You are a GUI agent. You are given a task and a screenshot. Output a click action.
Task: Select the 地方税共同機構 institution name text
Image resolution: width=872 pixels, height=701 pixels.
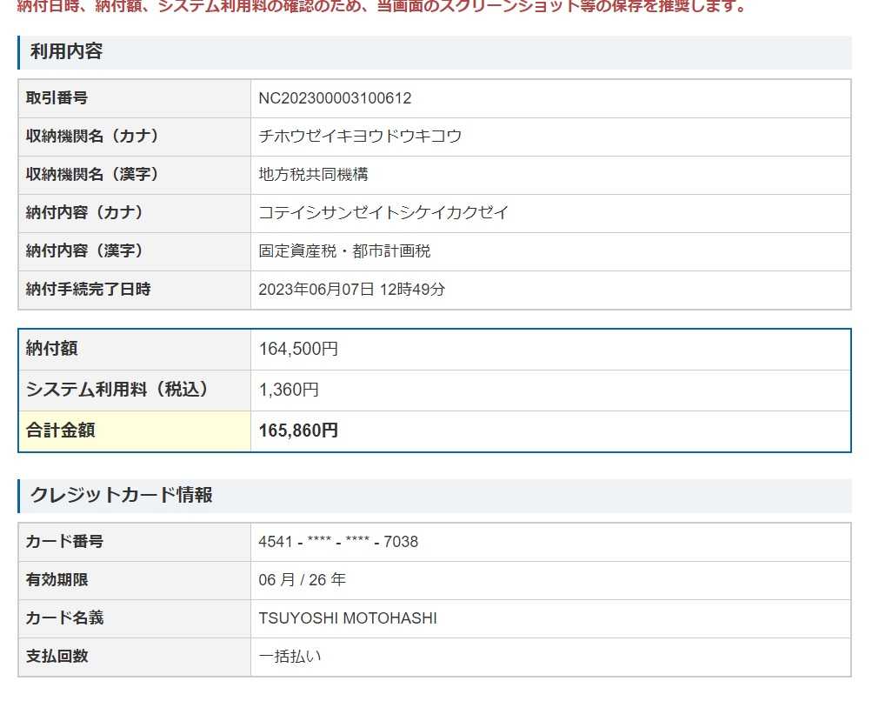pos(313,174)
